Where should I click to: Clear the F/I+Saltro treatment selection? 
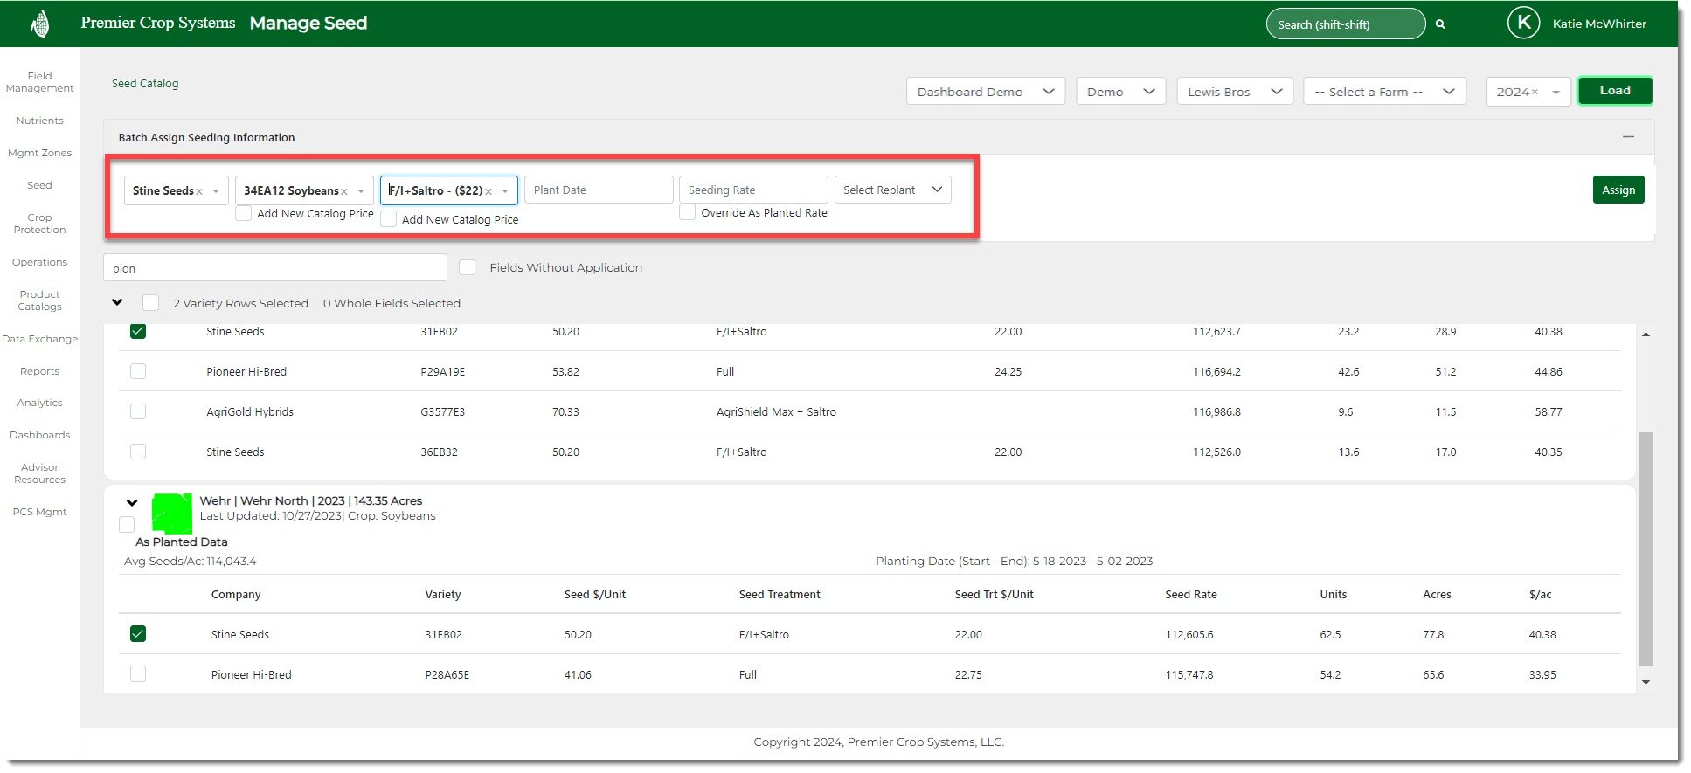pos(489,191)
